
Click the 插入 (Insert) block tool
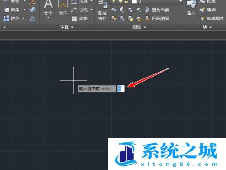(191, 8)
